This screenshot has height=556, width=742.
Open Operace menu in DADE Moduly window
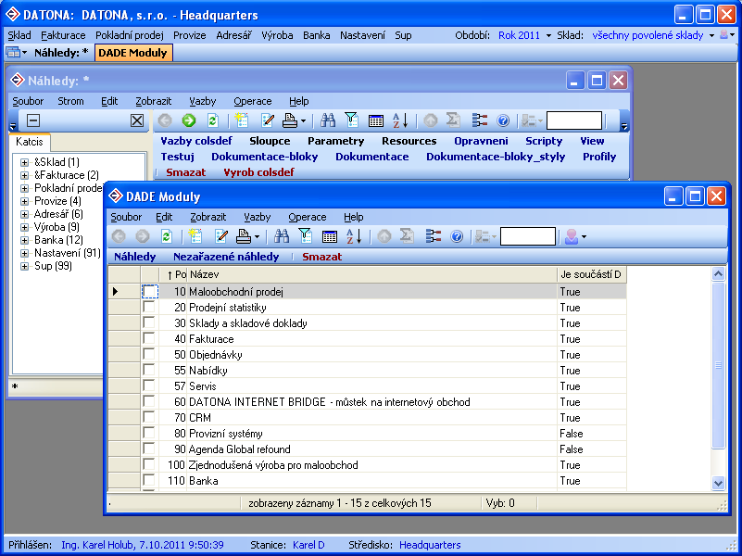tap(308, 217)
